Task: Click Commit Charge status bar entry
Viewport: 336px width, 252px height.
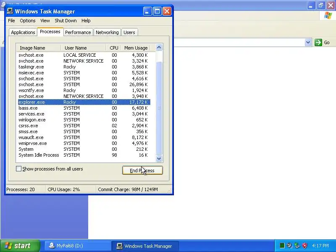Action: pos(128,189)
